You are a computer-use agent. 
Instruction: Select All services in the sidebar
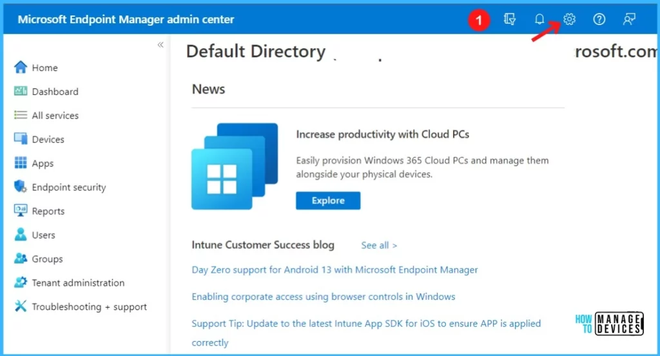point(55,115)
